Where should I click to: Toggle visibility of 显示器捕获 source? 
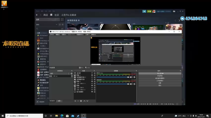(x=92, y=92)
